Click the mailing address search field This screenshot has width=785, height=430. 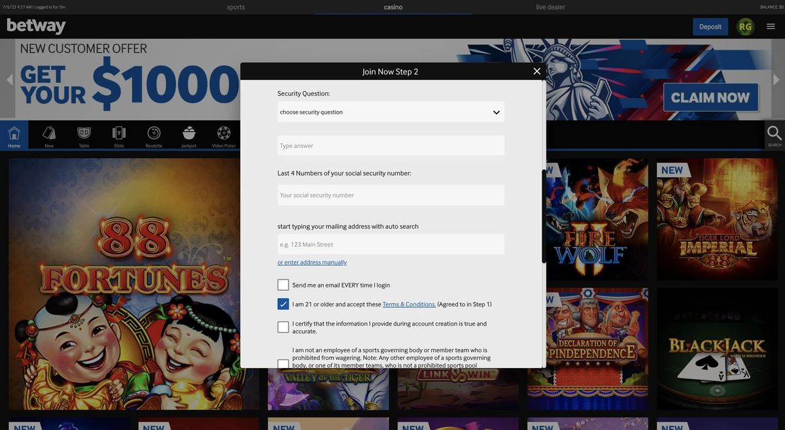(x=391, y=244)
